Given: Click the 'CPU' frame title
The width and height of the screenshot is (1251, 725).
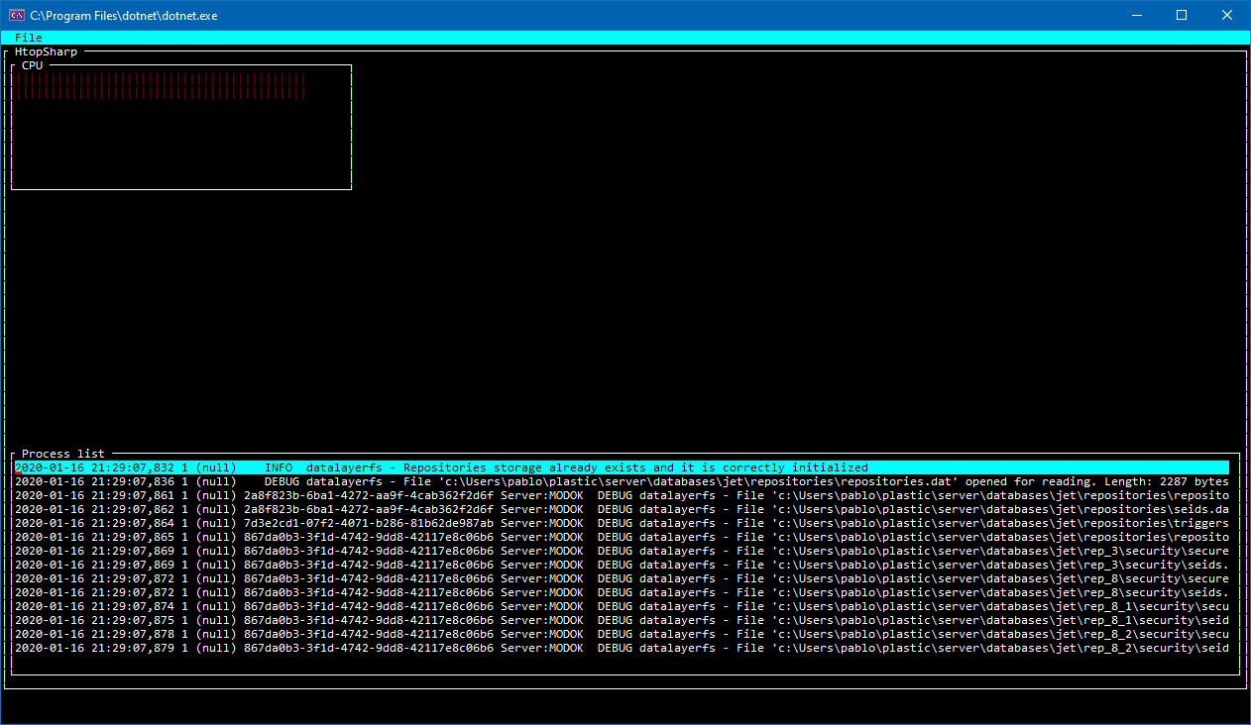Looking at the screenshot, I should click(33, 65).
